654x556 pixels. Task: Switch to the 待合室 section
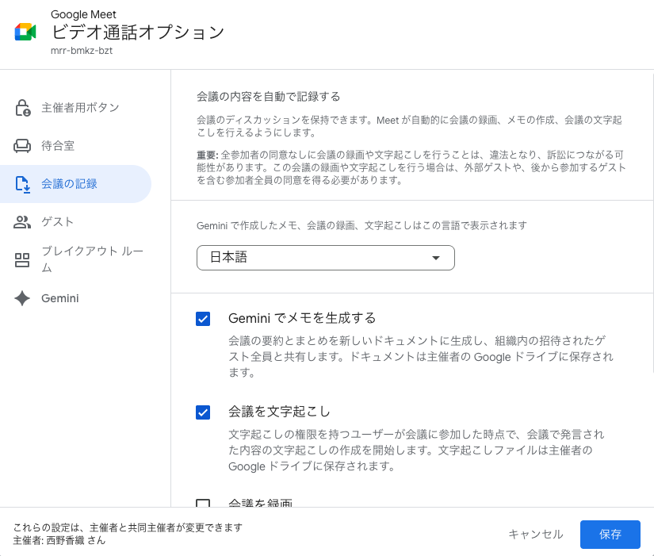58,146
